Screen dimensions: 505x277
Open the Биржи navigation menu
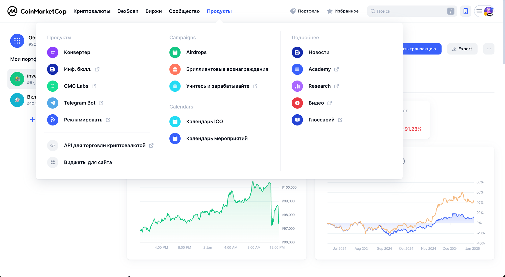[x=154, y=11]
